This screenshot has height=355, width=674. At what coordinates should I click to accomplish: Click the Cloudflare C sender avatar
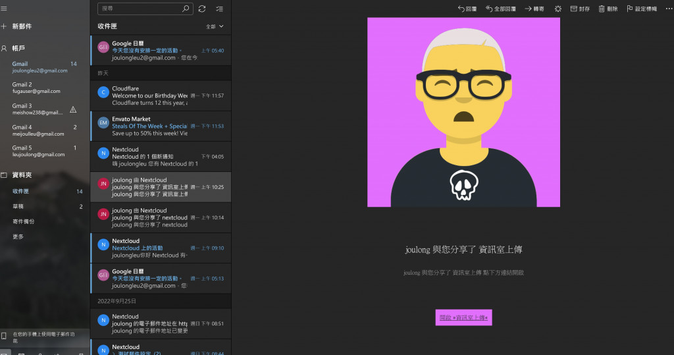[103, 92]
